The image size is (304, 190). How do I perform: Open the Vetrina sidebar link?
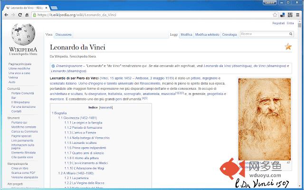[x=13, y=77]
